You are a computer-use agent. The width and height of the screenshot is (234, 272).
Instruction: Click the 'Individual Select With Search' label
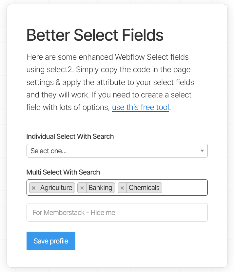pyautogui.click(x=70, y=136)
